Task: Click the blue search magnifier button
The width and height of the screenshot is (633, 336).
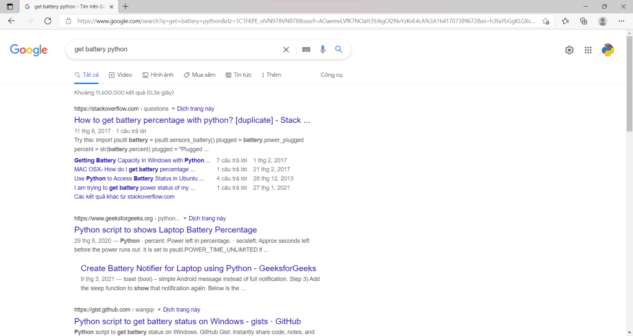Action: (x=339, y=49)
